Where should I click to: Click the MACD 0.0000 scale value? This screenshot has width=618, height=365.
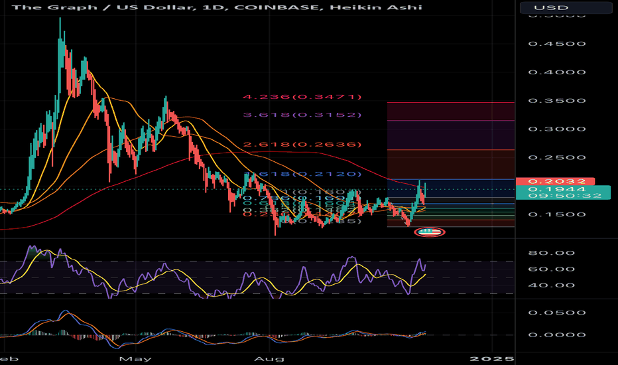[x=557, y=335]
